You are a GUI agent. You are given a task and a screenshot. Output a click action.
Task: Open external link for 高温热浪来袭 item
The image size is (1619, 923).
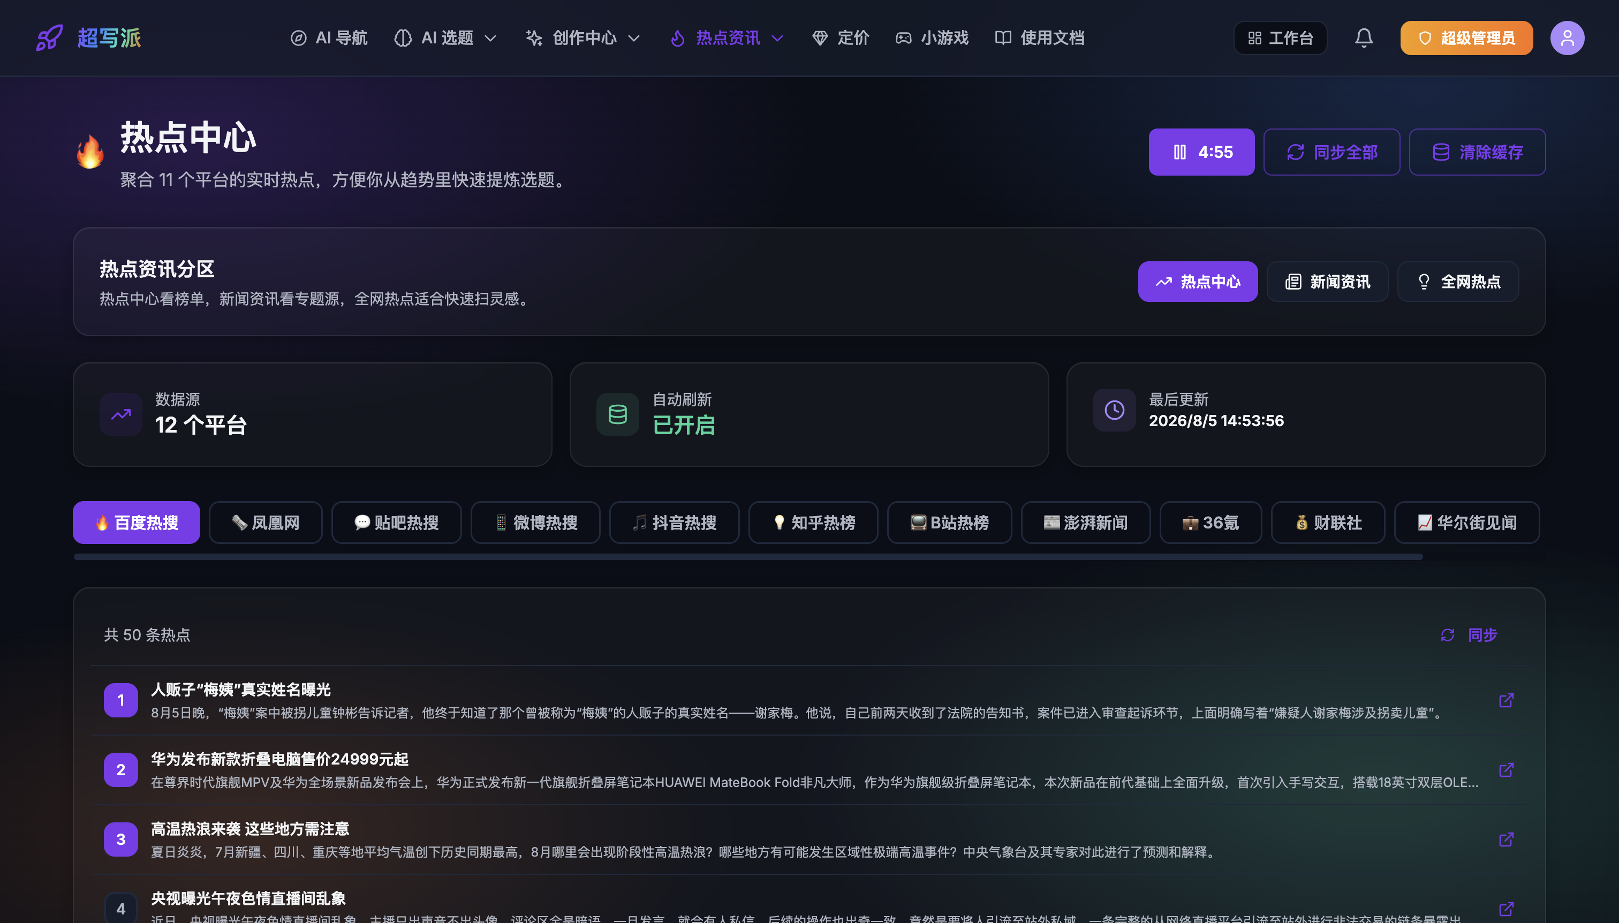tap(1506, 840)
